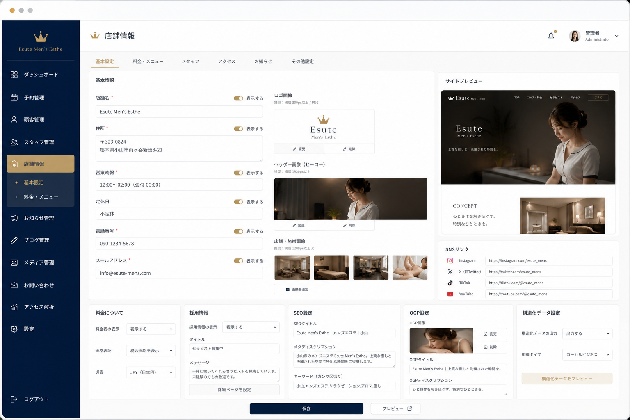Click the スタッフ管理 people icon
Image resolution: width=630 pixels, height=420 pixels.
[x=14, y=142]
